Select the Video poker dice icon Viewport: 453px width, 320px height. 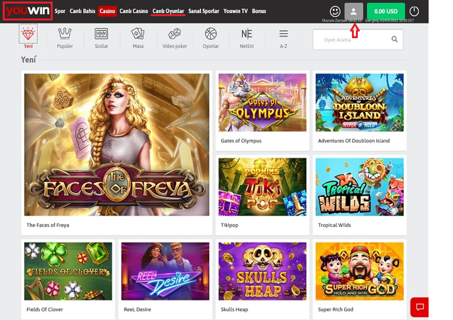tap(175, 33)
